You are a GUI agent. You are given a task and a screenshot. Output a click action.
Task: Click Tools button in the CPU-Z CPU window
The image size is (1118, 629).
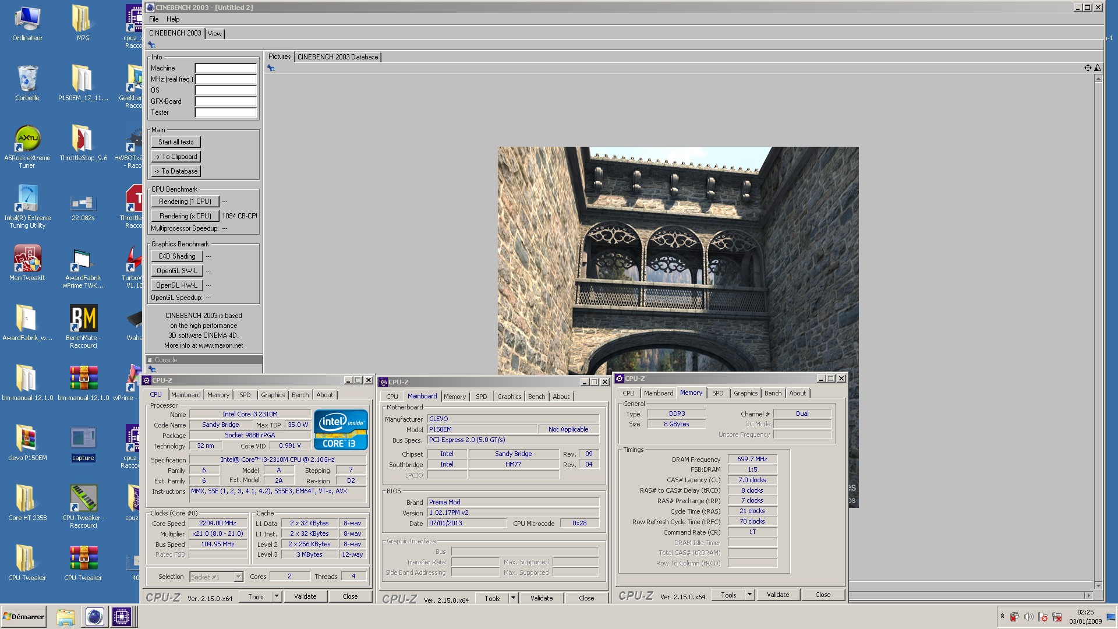click(256, 596)
